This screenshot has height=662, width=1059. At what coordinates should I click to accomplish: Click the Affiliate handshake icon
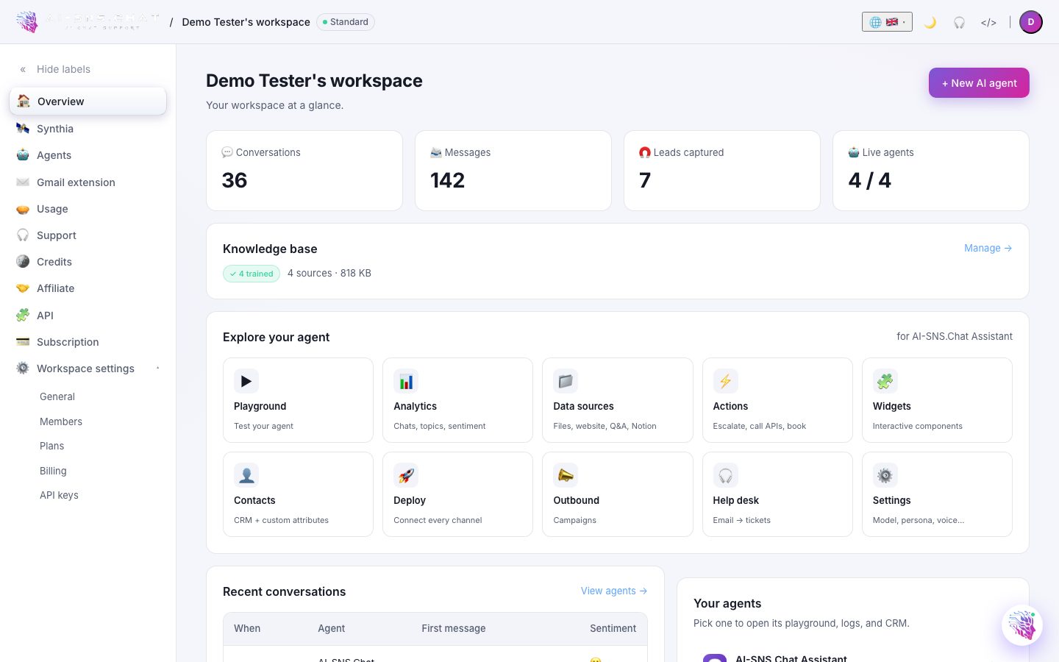click(x=23, y=288)
